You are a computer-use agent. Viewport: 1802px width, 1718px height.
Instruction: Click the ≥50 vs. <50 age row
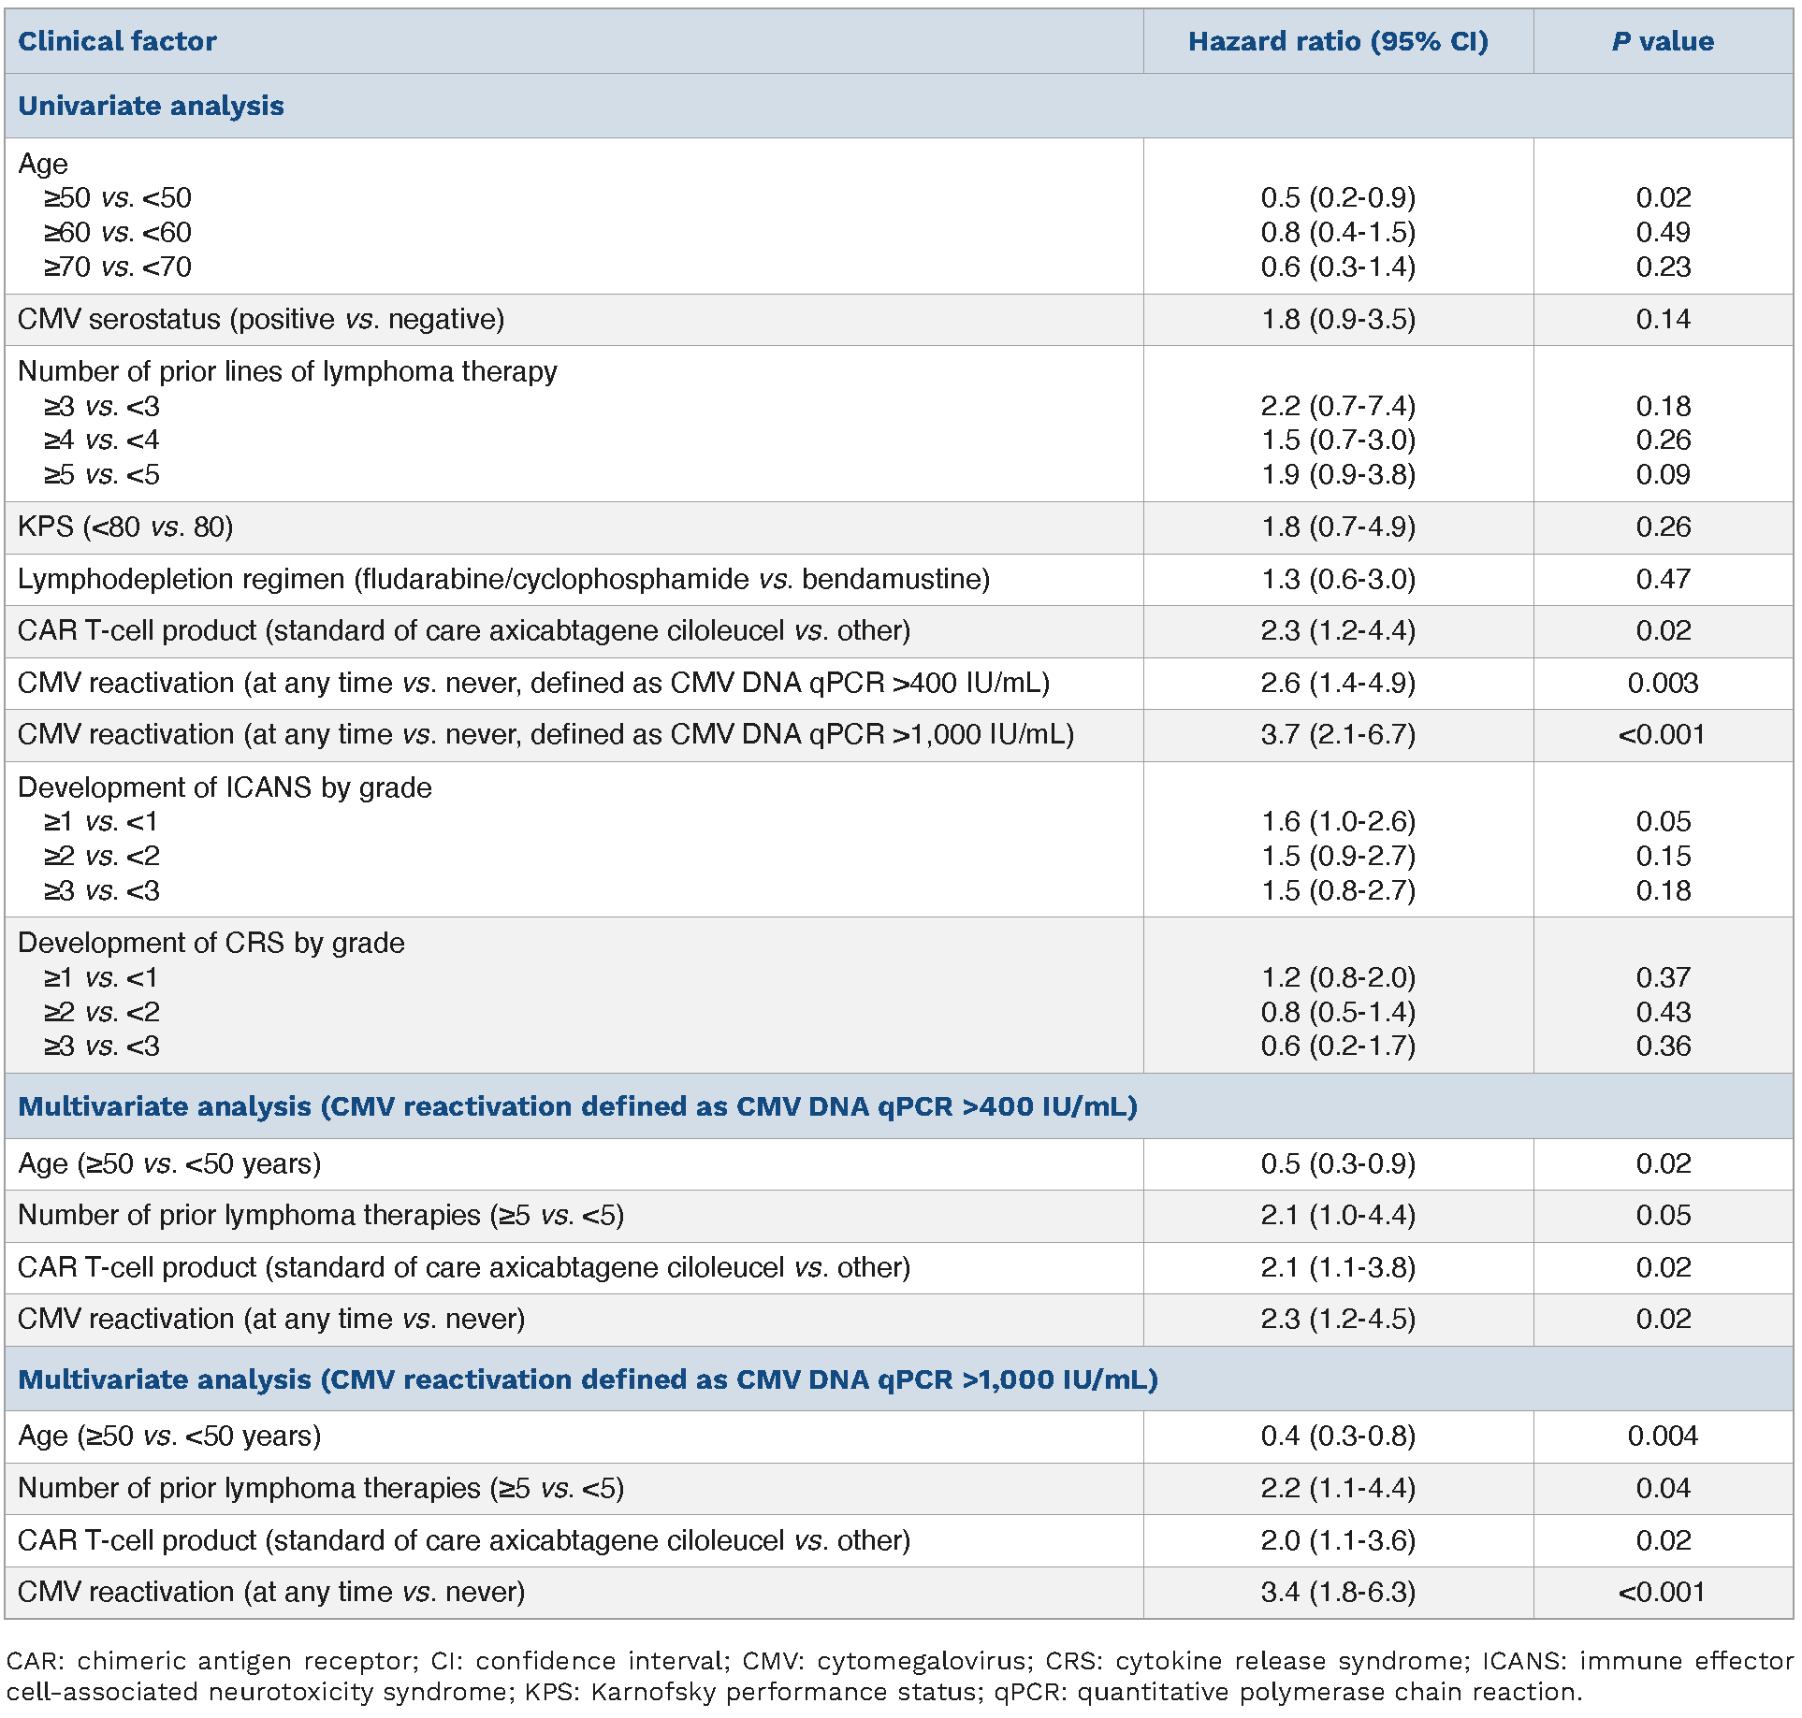(x=117, y=198)
